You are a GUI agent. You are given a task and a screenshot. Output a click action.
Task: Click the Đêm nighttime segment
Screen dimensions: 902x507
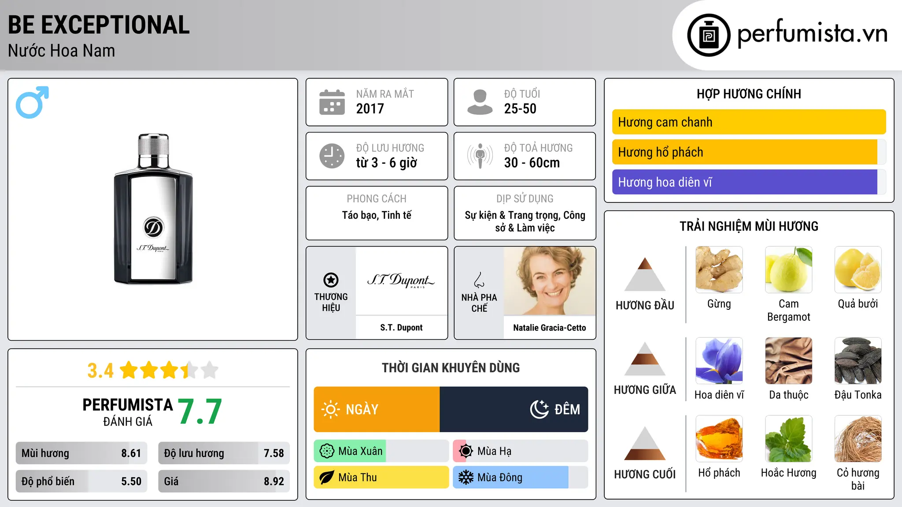514,409
